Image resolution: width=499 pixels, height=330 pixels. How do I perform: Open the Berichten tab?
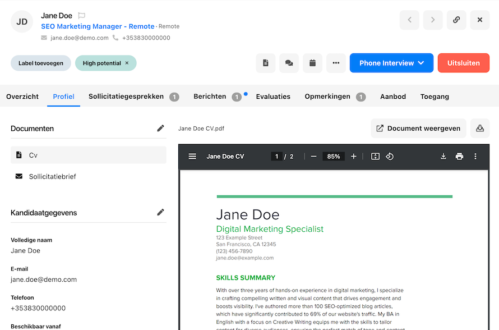coord(218,97)
